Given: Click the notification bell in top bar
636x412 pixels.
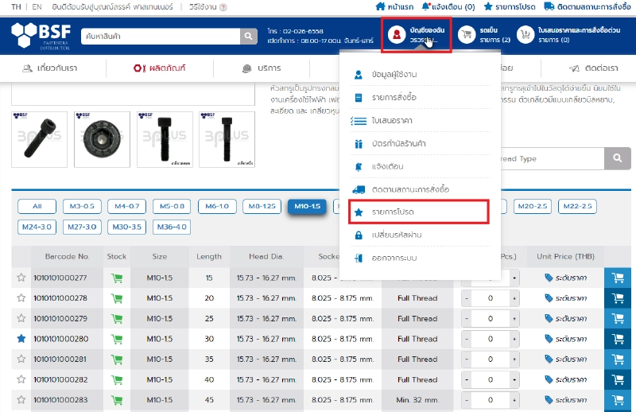Looking at the screenshot, I should (427, 6).
